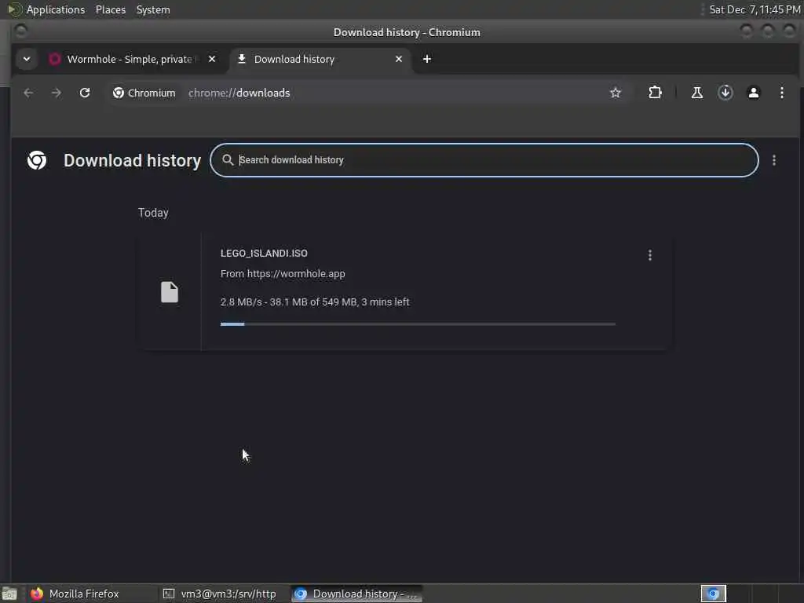This screenshot has height=603, width=804.
Task: Click the Search download history field
Action: coord(484,160)
